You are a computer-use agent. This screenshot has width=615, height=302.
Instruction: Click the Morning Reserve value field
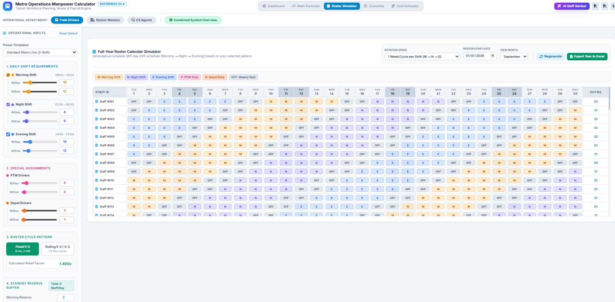pyautogui.click(x=65, y=297)
